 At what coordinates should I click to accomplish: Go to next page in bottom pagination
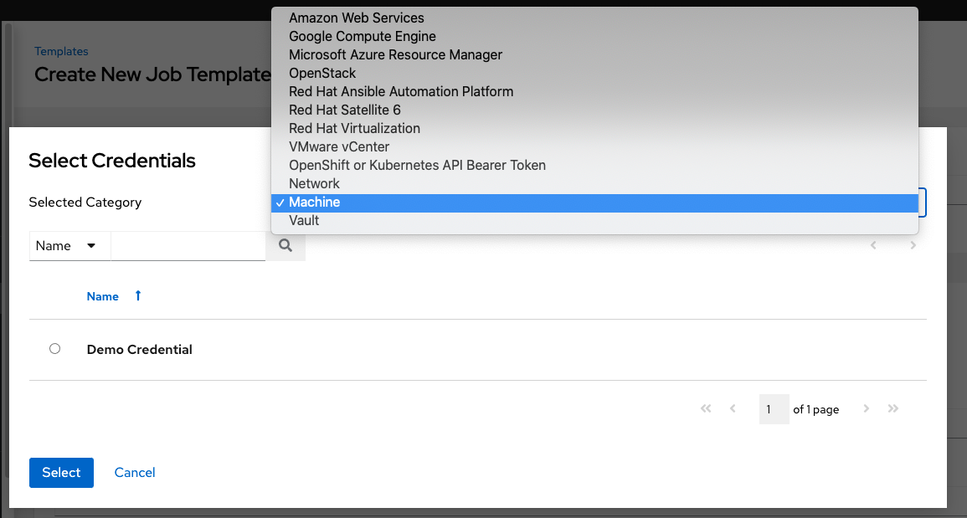[x=867, y=409]
